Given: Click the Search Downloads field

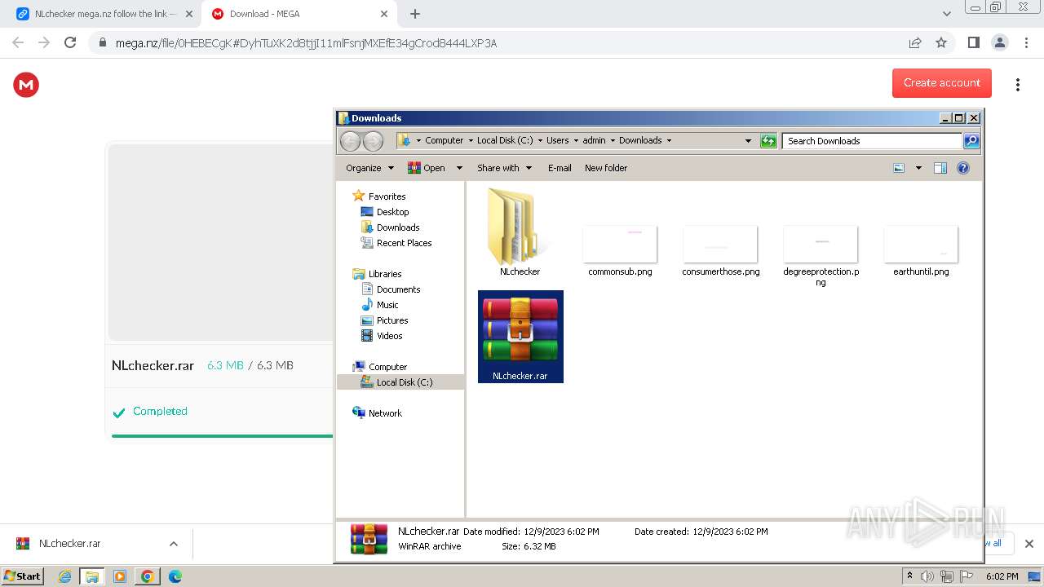Looking at the screenshot, I should pyautogui.click(x=872, y=141).
